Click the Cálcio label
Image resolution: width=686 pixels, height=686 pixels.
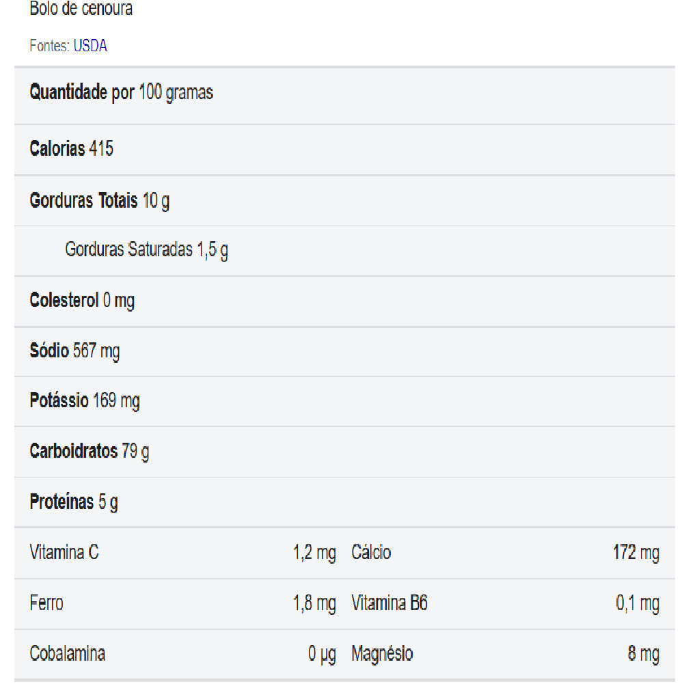click(371, 553)
